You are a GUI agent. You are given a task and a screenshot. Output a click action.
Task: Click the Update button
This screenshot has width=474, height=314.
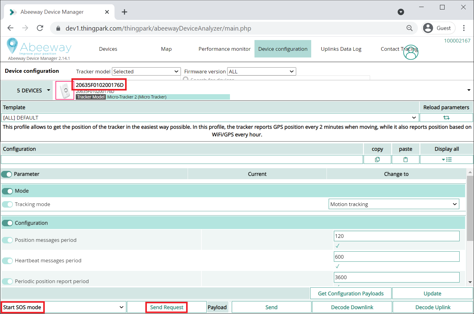[x=432, y=294]
